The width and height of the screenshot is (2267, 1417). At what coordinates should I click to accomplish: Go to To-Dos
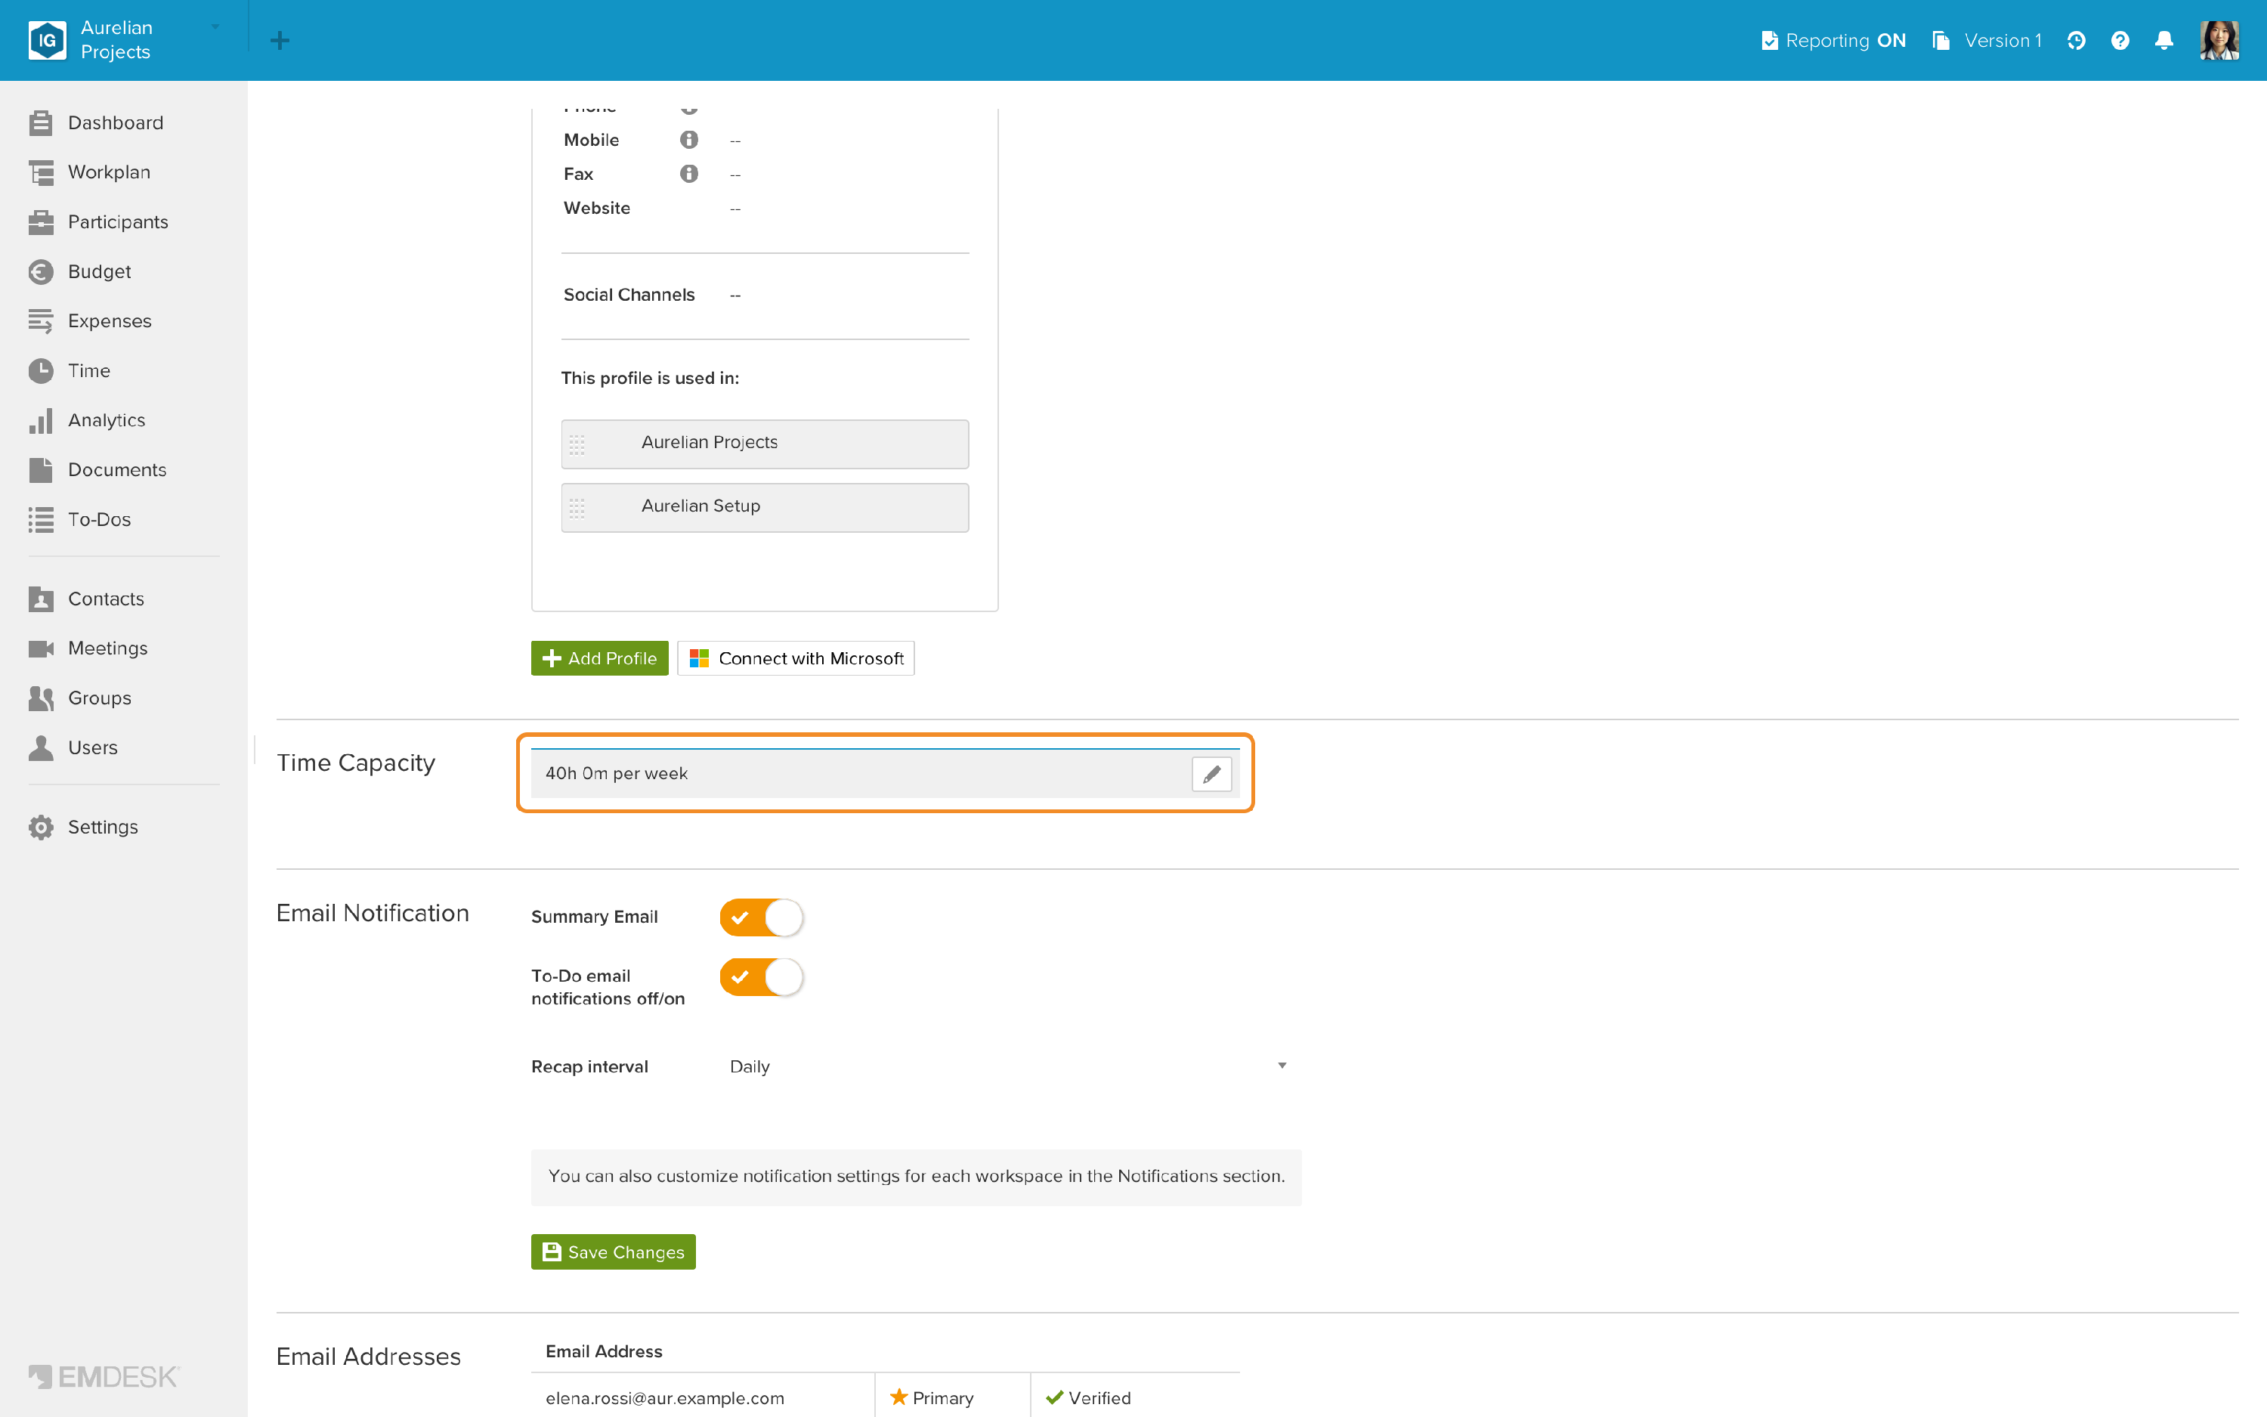pos(79,520)
